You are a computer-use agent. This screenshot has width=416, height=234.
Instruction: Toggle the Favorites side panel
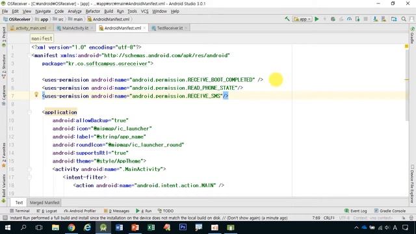point(3,155)
